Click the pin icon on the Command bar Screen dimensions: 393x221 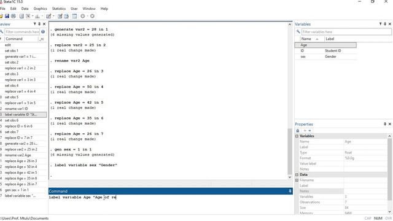point(290,191)
